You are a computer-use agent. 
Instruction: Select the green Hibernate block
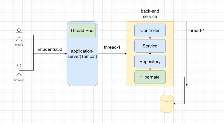pyautogui.click(x=150, y=77)
